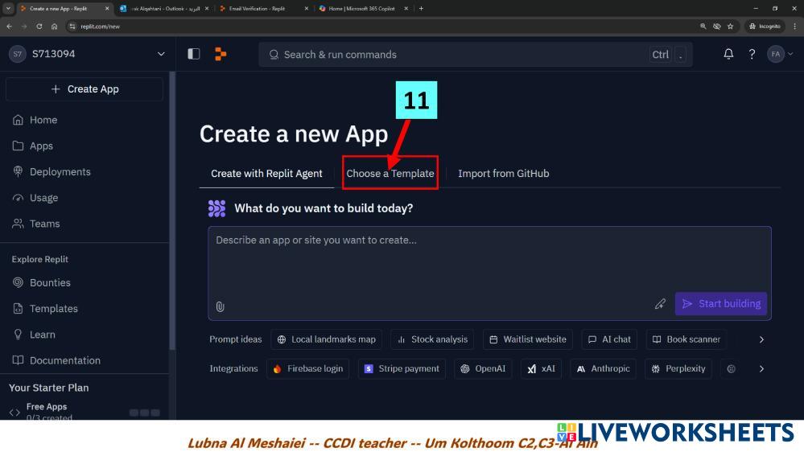Open Deployments in the sidebar
The width and height of the screenshot is (804, 452).
click(x=60, y=171)
